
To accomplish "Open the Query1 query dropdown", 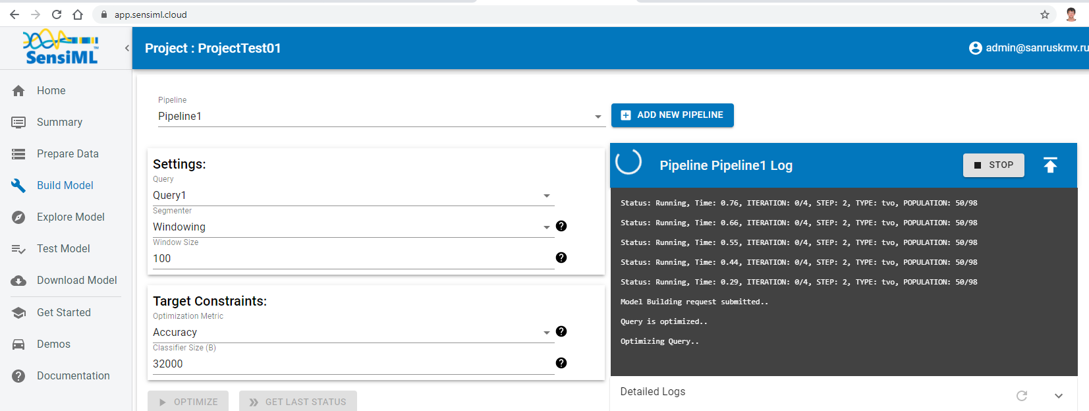I will (353, 196).
